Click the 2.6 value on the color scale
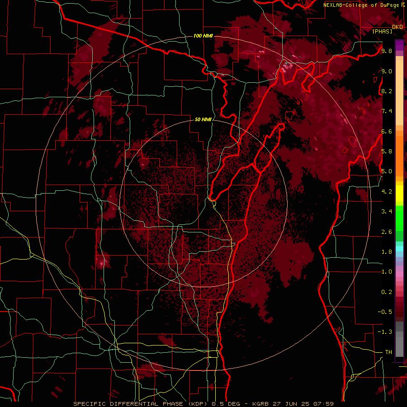 point(387,232)
